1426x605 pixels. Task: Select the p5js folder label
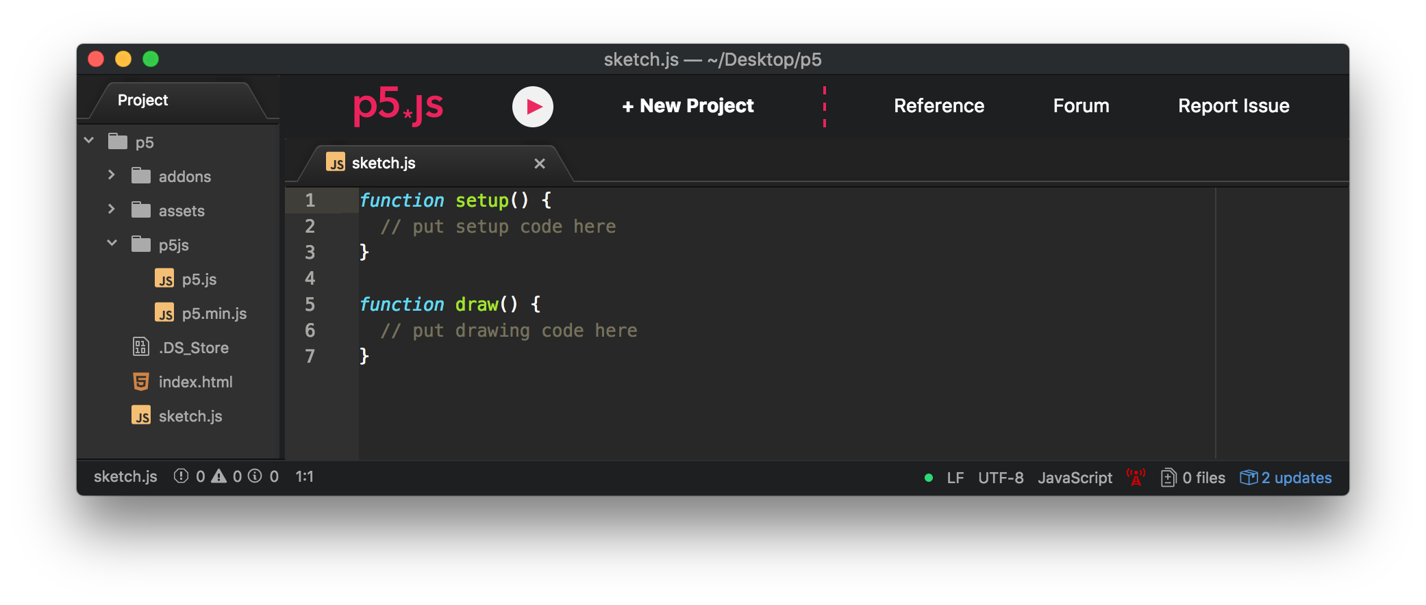coord(174,245)
